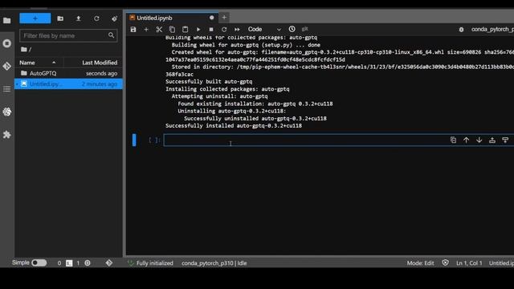Click conda_pytorch_p310 | Idle kernel status

click(x=214, y=263)
